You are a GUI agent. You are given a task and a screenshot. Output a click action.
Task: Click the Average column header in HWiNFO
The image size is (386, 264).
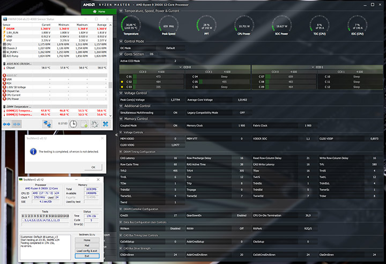click(101, 25)
